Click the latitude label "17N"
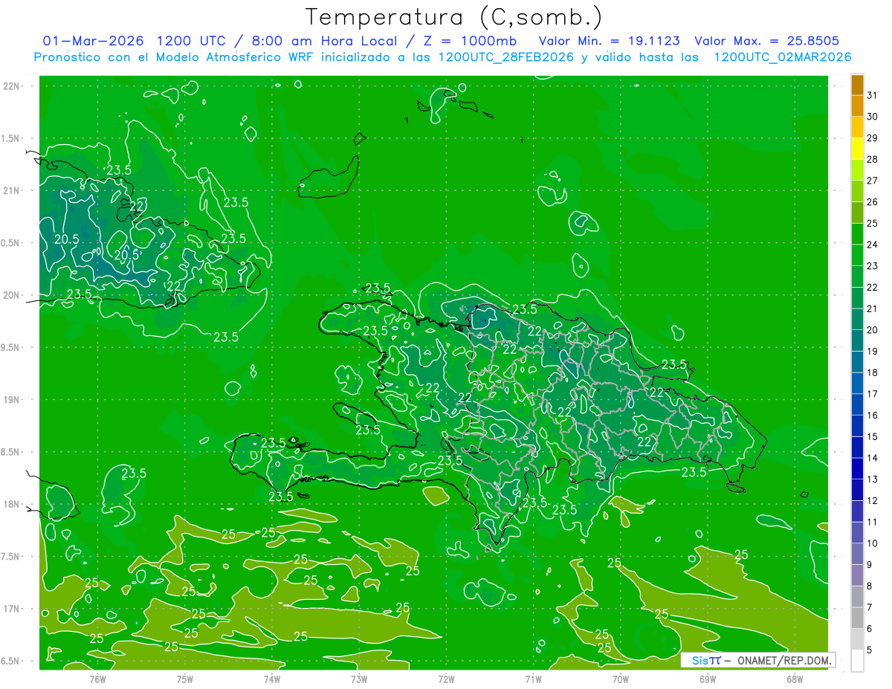Screen dimensions: 892x689 tap(11, 609)
